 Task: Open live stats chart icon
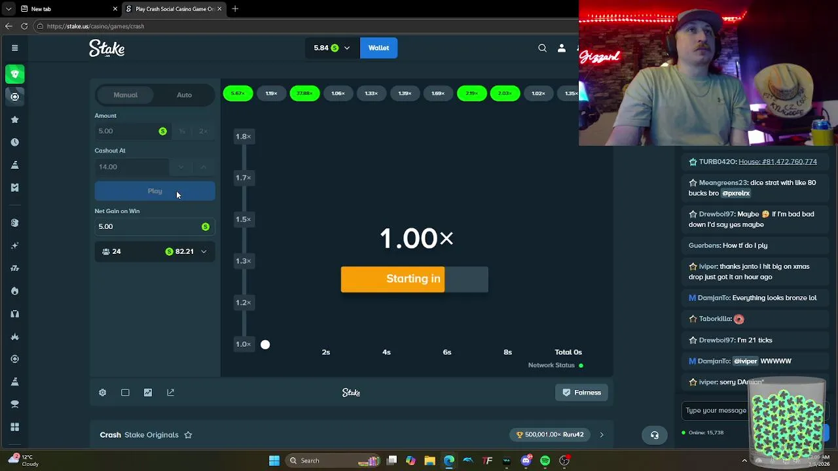point(148,392)
